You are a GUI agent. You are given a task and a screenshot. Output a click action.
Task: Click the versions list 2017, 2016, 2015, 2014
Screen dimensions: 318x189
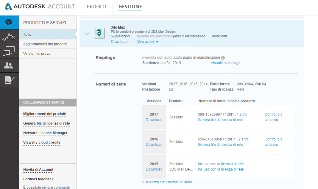[188, 84]
